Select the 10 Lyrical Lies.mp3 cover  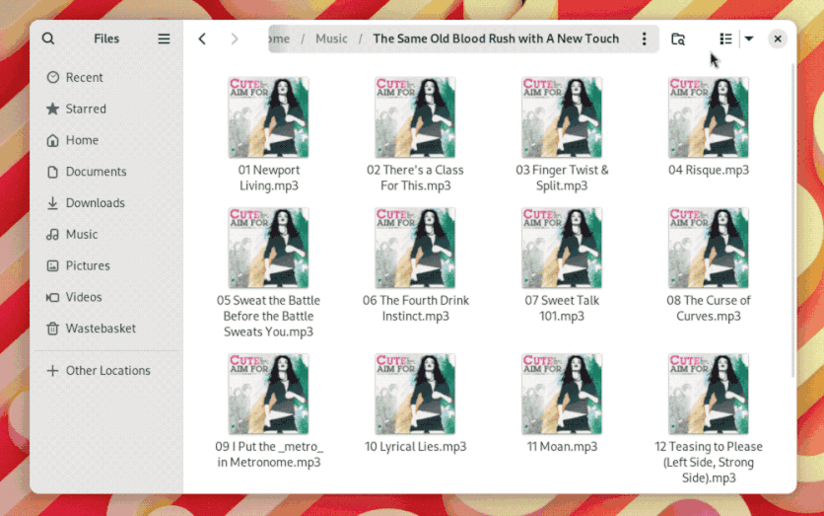415,394
